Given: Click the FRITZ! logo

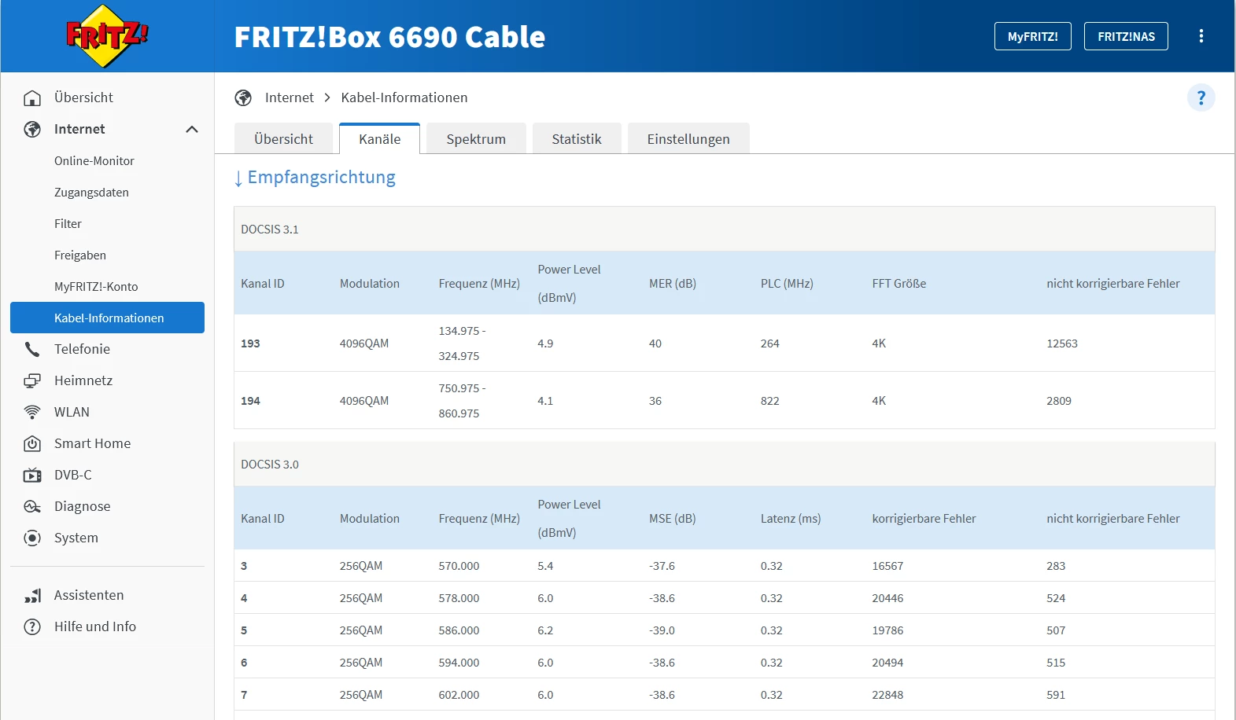Looking at the screenshot, I should (x=107, y=36).
